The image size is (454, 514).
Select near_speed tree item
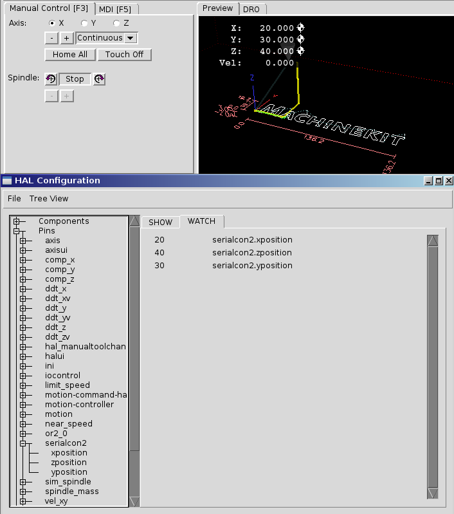pyautogui.click(x=69, y=424)
